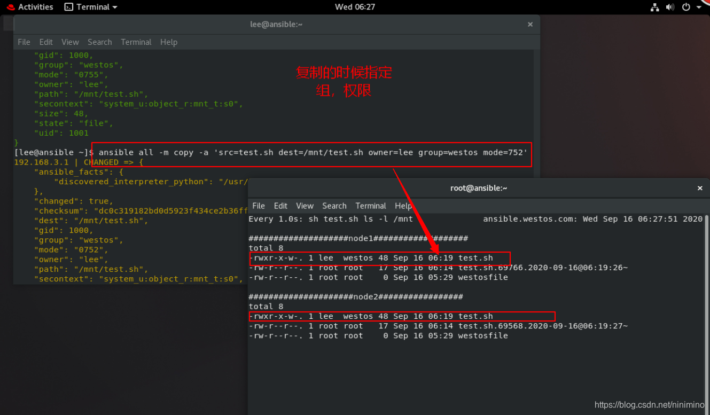Click the [lee@ansible ~]$ prompt
The image size is (710, 415).
coord(55,152)
